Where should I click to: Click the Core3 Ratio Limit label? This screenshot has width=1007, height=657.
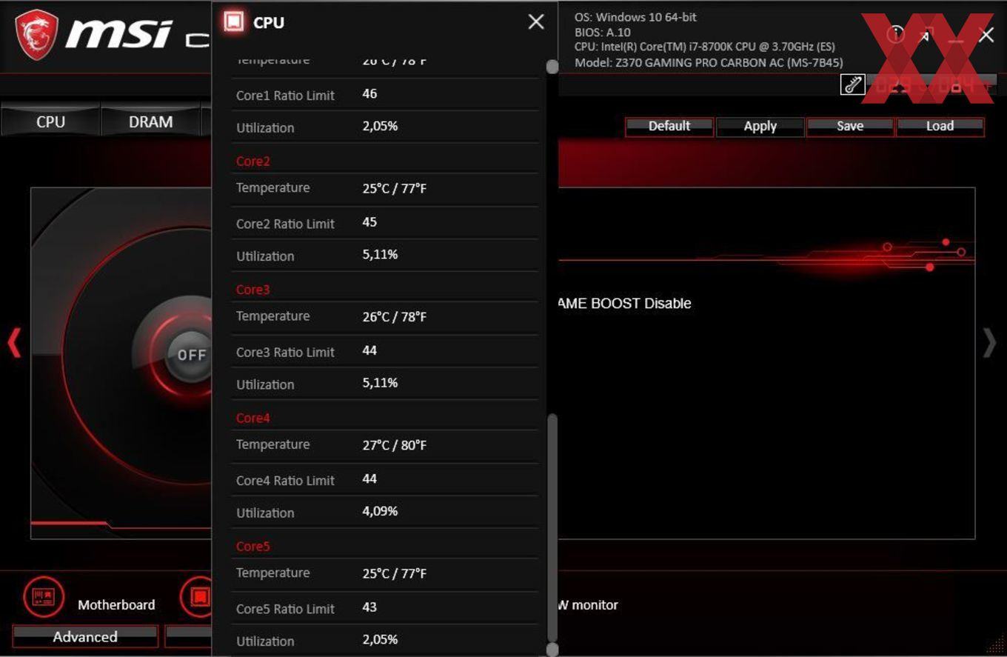coord(285,353)
